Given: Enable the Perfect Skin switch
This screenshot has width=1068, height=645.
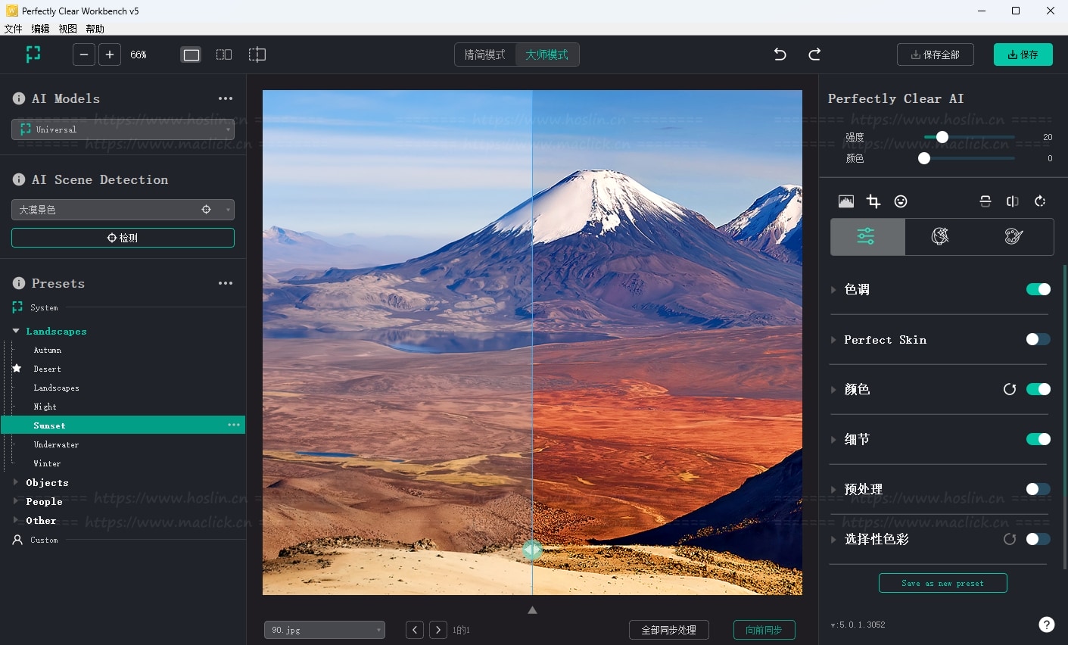Looking at the screenshot, I should [x=1038, y=339].
